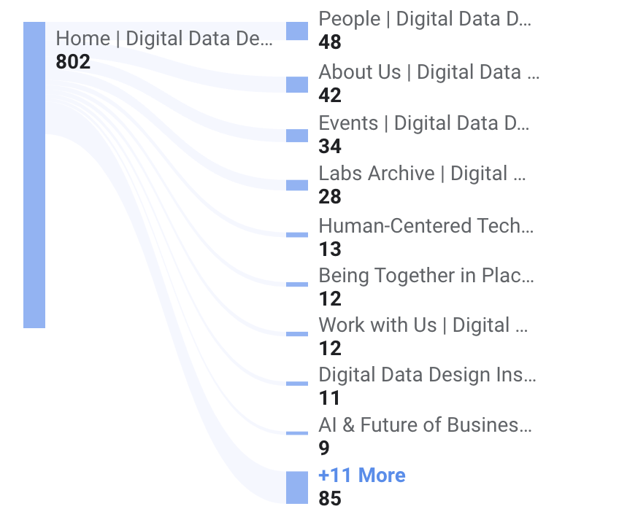619x528 pixels.
Task: Open the Events | Digital Data label
Action: (x=426, y=123)
